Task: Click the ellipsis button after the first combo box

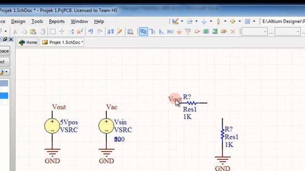Action: [271, 32]
